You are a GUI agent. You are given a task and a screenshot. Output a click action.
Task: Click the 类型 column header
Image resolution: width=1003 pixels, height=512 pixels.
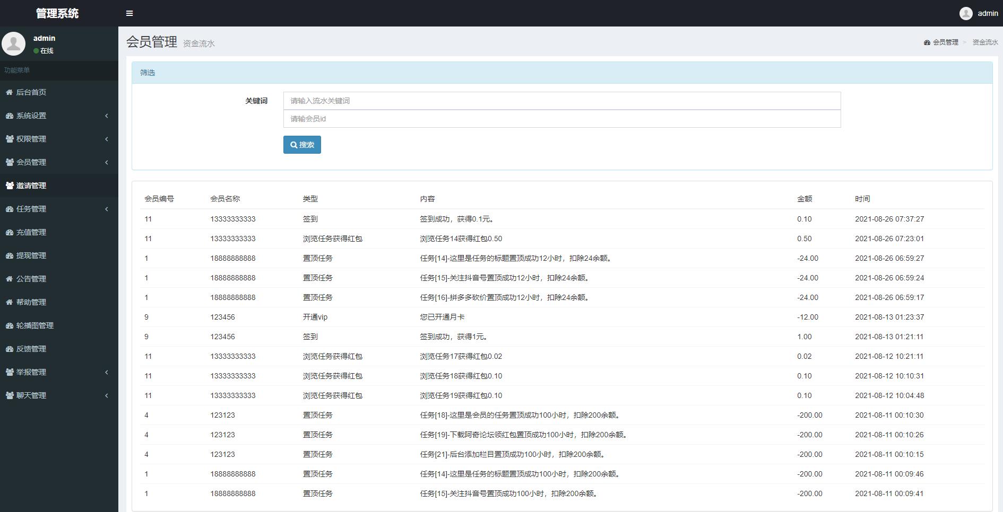pyautogui.click(x=310, y=199)
